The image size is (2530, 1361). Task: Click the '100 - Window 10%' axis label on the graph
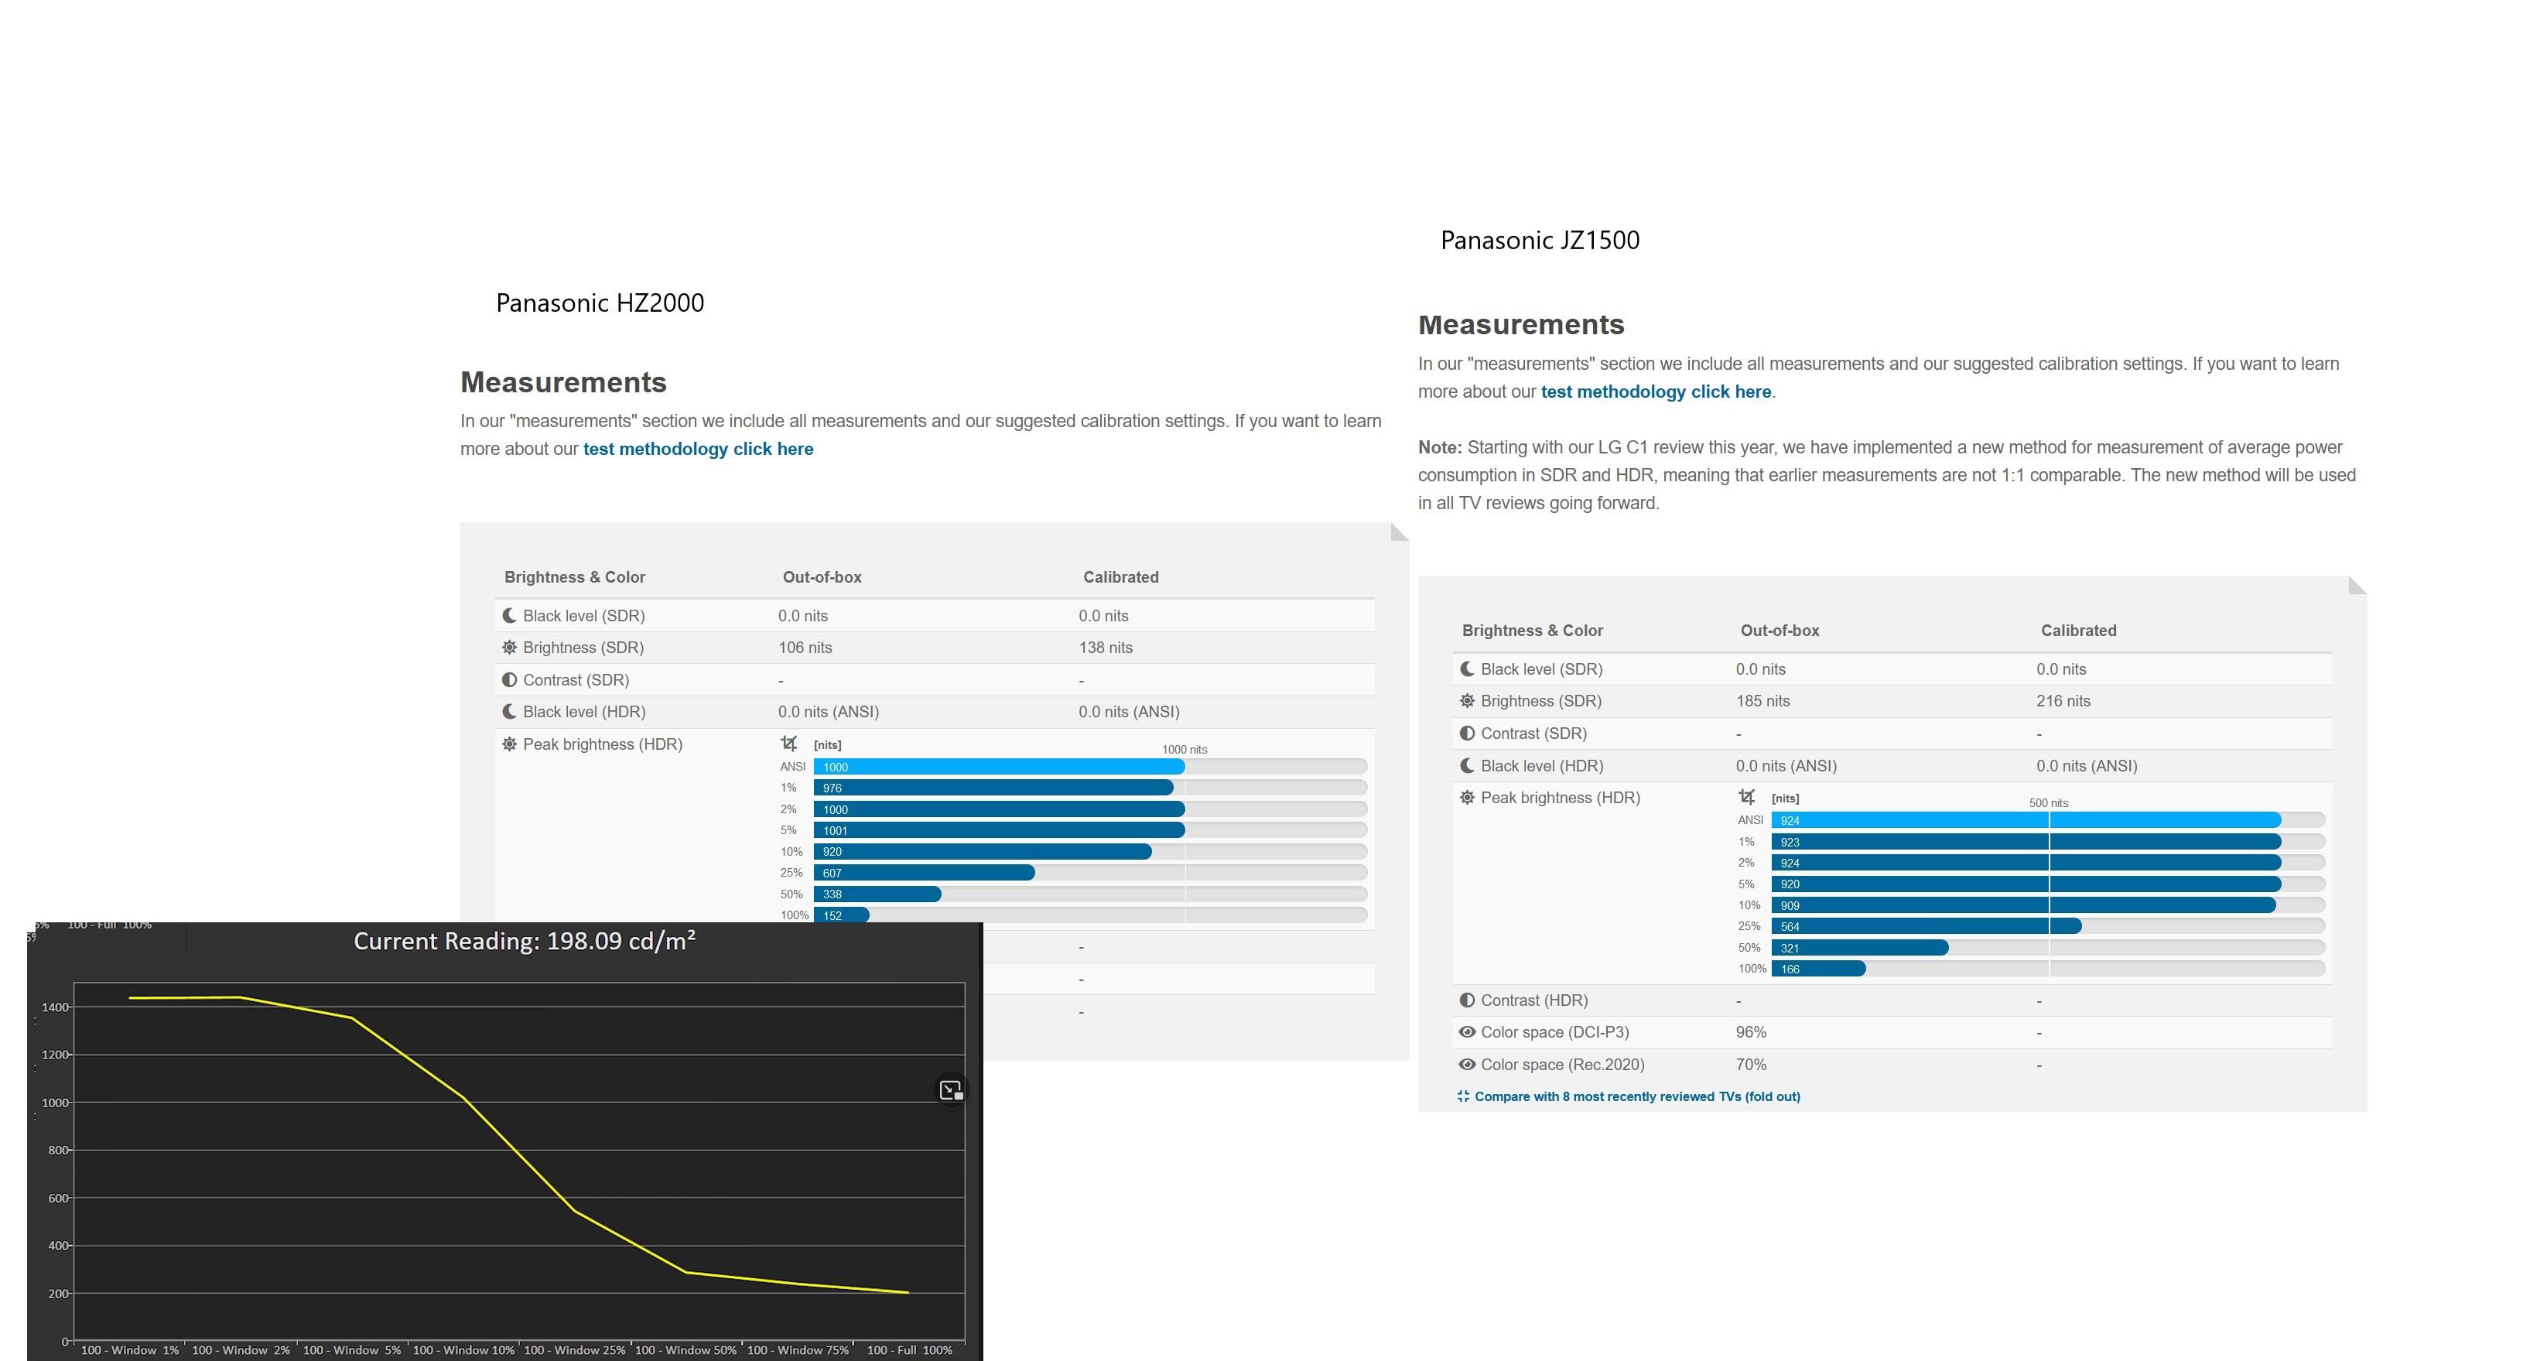click(463, 1350)
